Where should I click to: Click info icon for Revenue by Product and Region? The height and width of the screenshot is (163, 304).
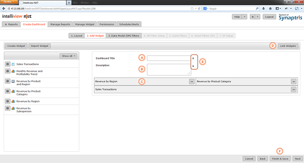coord(8,81)
